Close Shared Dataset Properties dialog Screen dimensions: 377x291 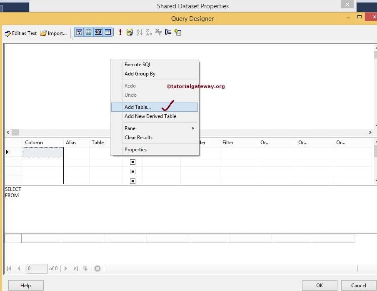pos(347,4)
